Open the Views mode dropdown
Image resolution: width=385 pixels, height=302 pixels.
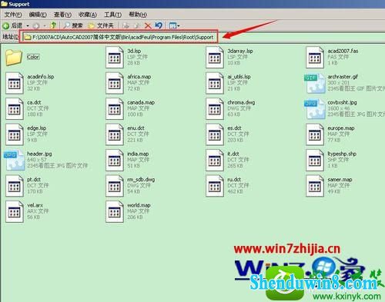pos(174,25)
